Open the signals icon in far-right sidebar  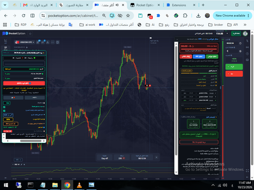247,47
